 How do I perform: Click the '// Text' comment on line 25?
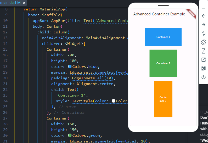click(x=68, y=107)
